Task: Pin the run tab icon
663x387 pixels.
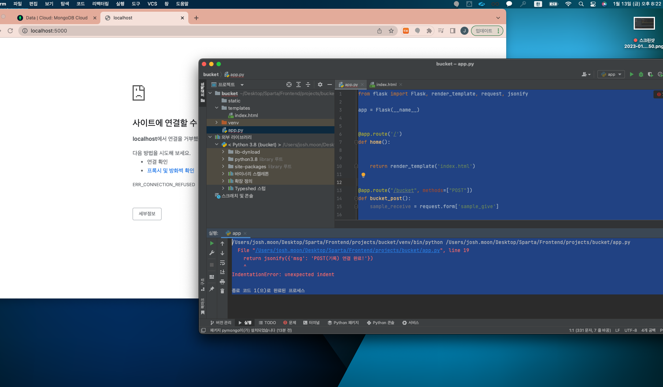Action: [212, 289]
